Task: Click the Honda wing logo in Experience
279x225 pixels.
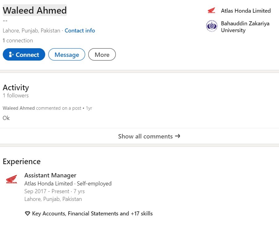Action: (x=11, y=179)
